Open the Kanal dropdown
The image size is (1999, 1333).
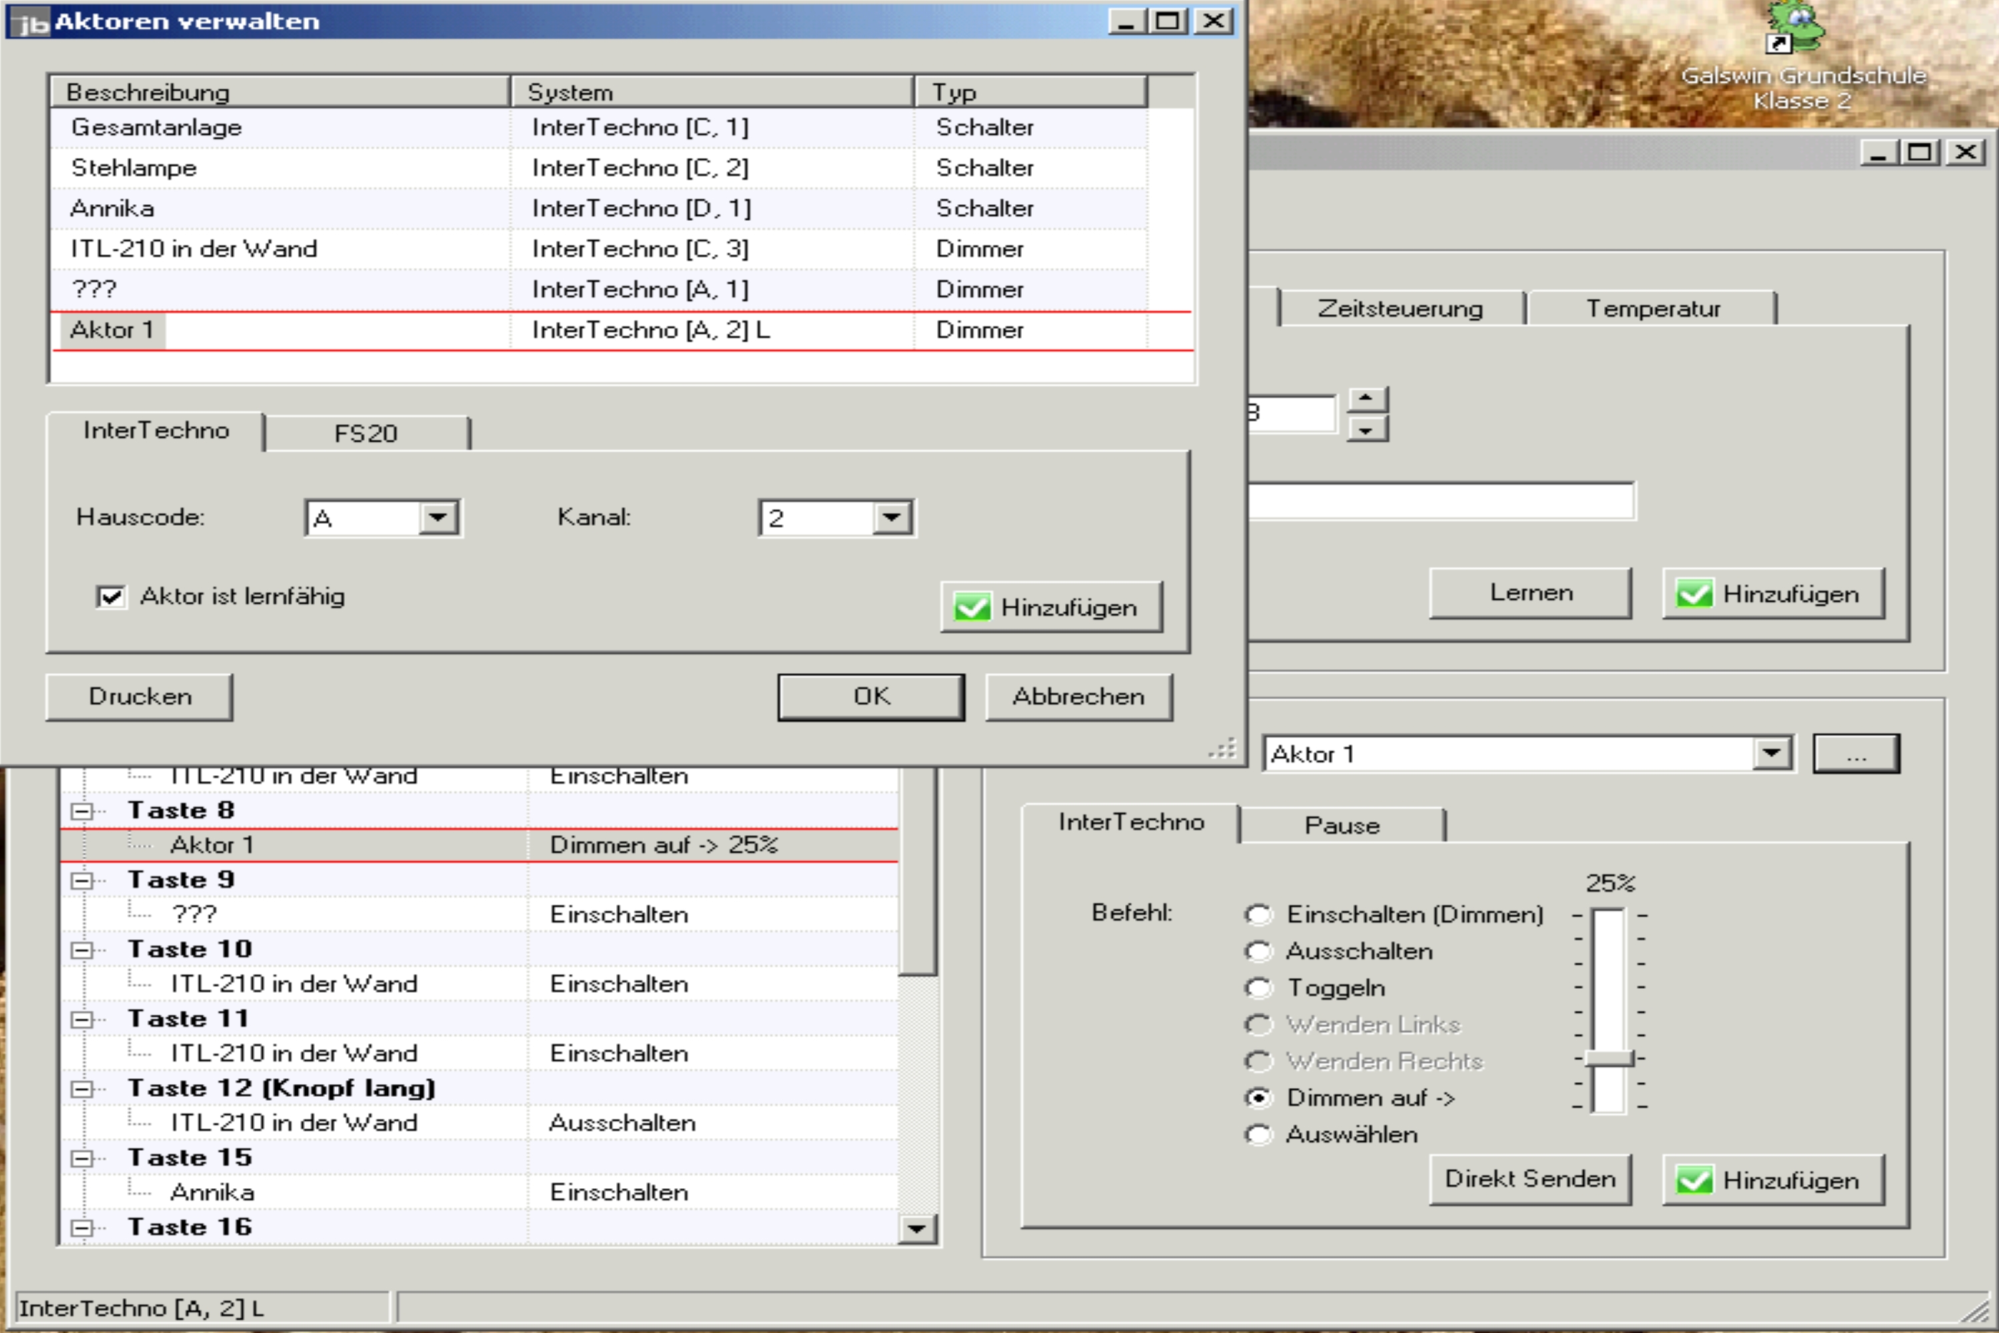tap(892, 518)
